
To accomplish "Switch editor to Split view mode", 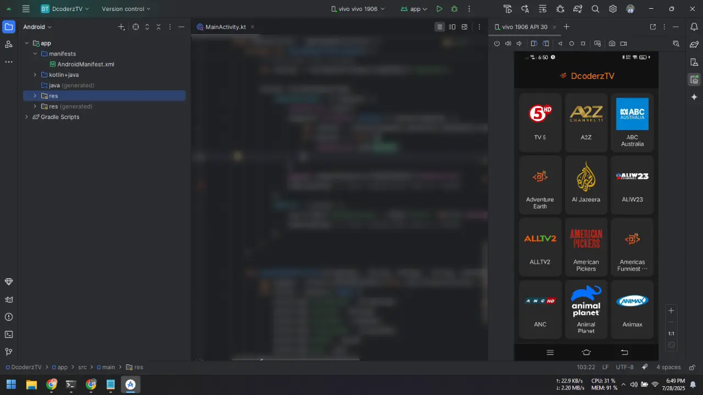I will tap(452, 27).
